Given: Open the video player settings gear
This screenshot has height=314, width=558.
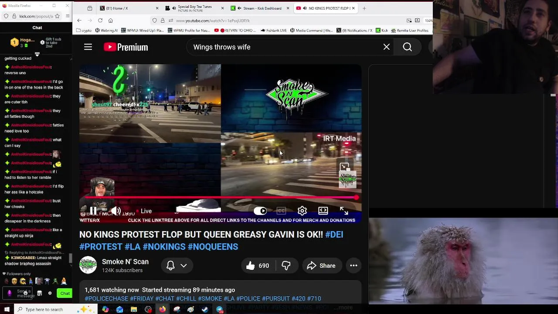Looking at the screenshot, I should pos(302,211).
